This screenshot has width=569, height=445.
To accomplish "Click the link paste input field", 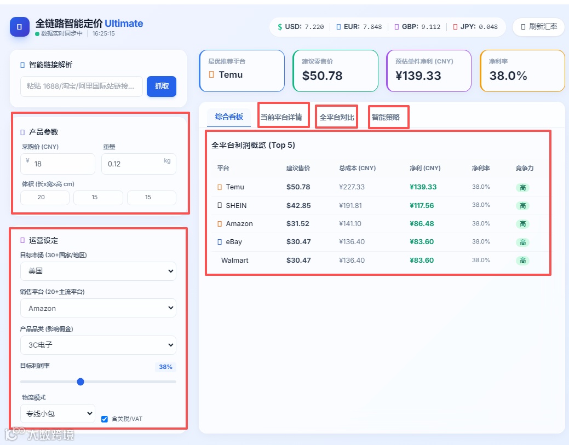I will (x=82, y=86).
